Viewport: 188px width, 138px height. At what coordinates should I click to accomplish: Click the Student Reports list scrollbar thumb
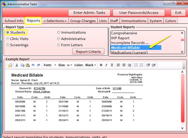(x=182, y=40)
